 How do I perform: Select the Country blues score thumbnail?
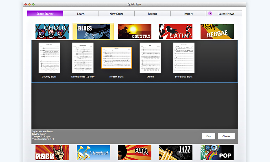pyautogui.click(x=49, y=58)
